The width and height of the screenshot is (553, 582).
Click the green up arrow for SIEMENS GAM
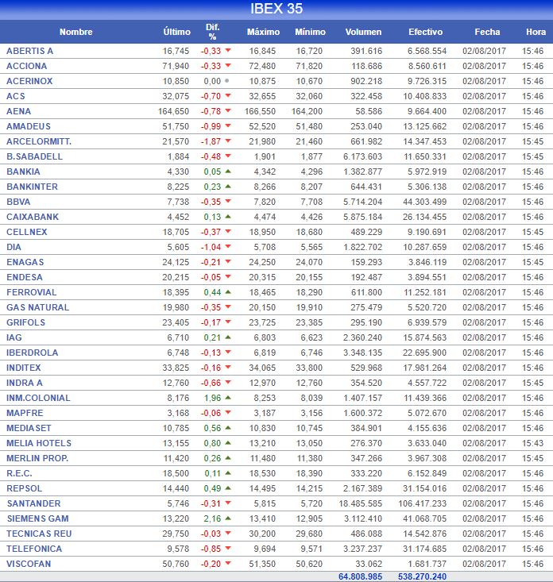coord(228,518)
